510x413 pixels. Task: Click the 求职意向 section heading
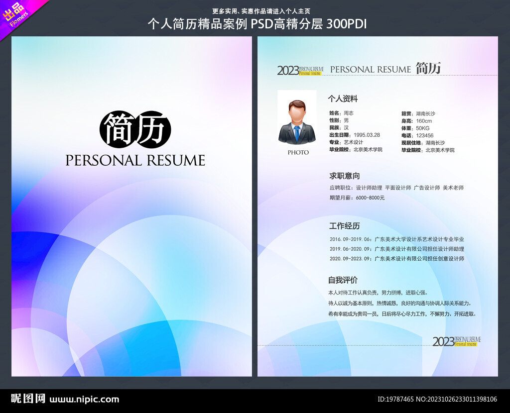[345, 176]
